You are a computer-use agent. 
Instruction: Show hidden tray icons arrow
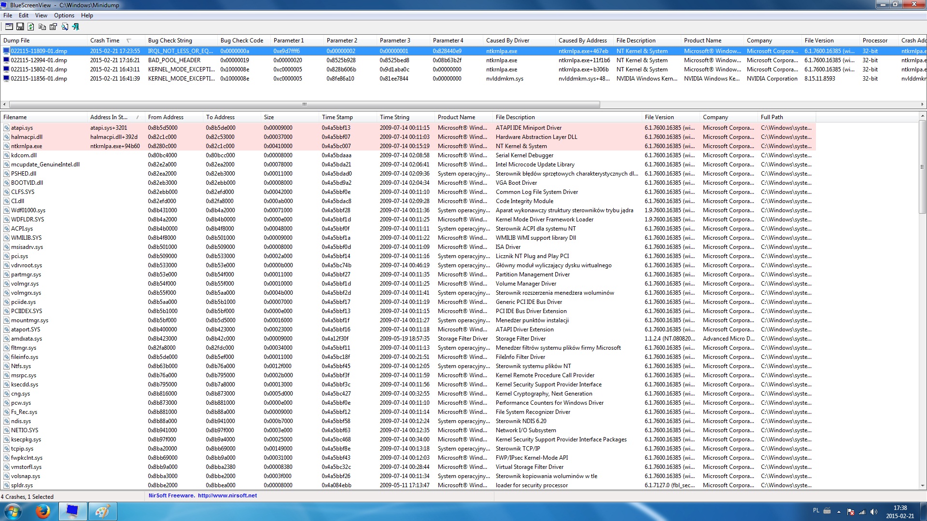point(839,512)
